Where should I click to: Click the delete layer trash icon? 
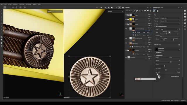click(x=151, y=11)
